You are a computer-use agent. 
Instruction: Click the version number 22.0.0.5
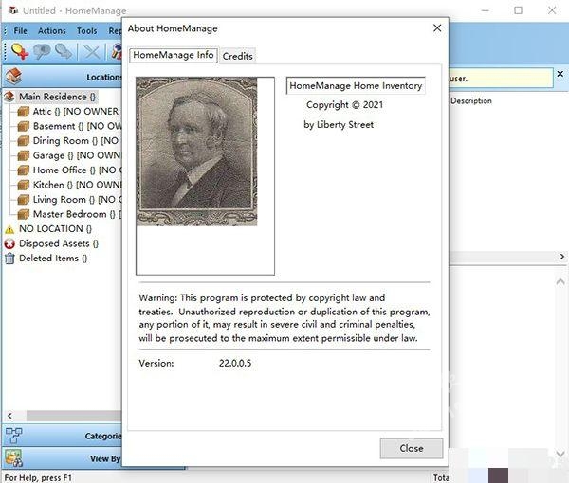coord(235,363)
